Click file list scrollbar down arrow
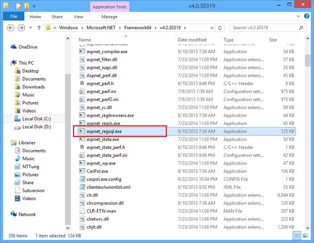This screenshot has width=314, height=243. tap(307, 228)
